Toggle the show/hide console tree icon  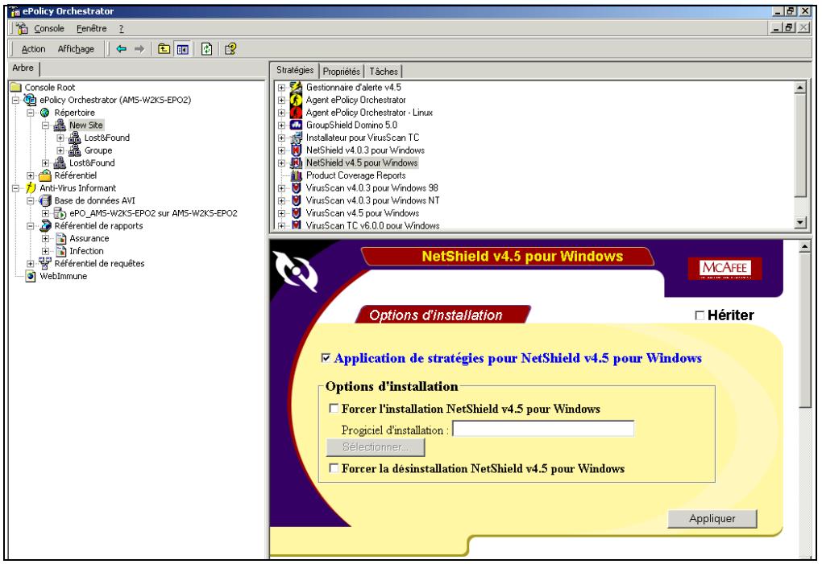182,49
